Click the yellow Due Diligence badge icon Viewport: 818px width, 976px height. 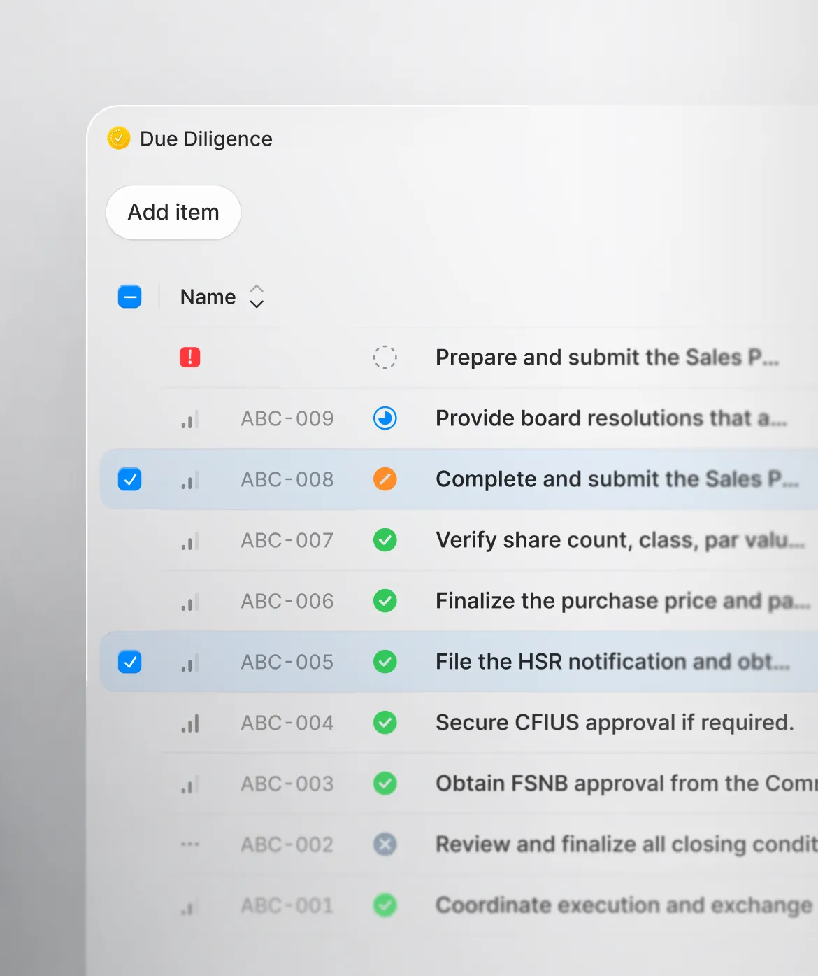119,138
